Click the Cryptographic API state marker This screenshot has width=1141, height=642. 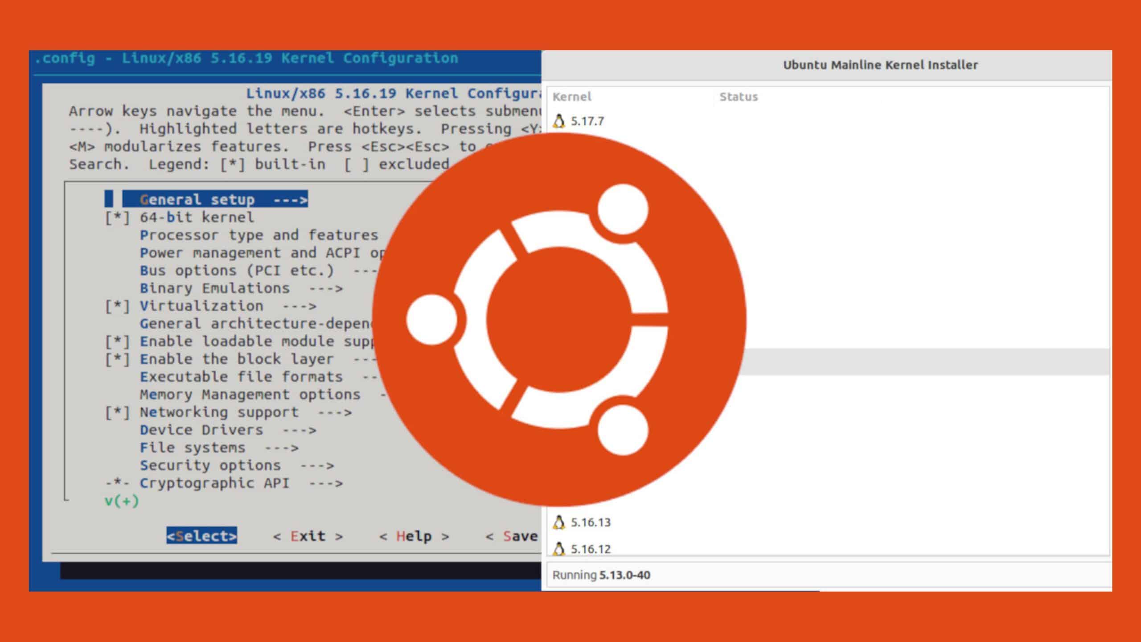click(118, 483)
